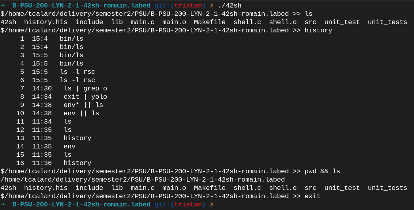Select history entry 9 'env* || ls'

pos(83,105)
